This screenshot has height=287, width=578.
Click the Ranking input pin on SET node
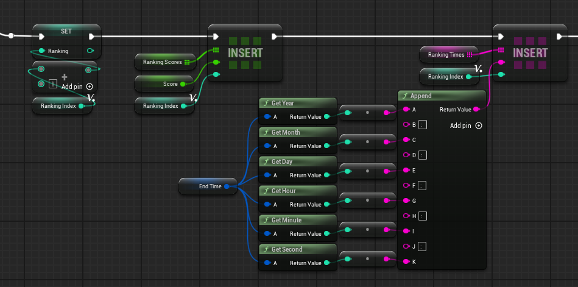point(41,51)
